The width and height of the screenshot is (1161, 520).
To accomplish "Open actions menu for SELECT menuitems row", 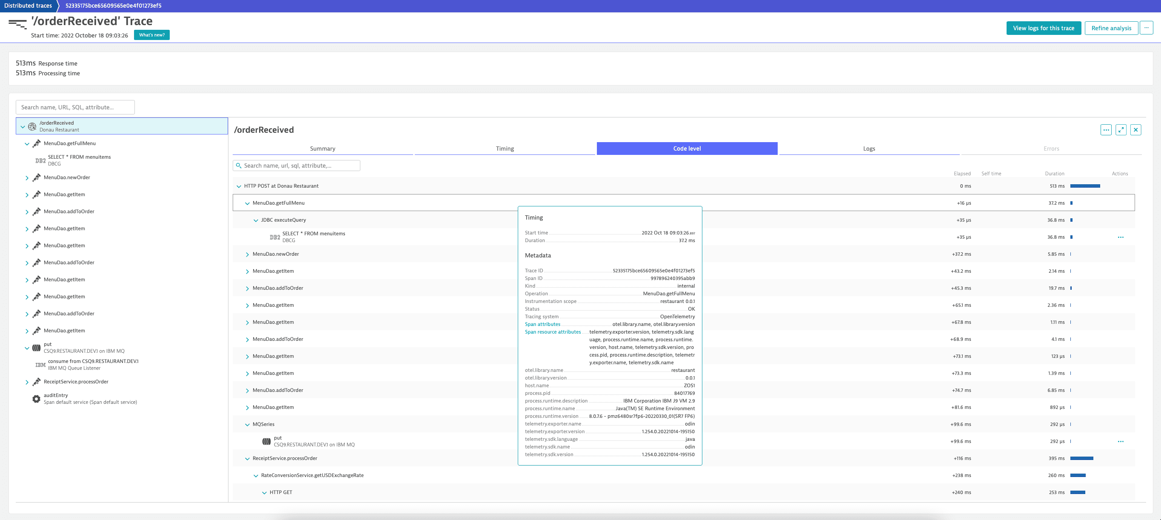I will [1121, 237].
